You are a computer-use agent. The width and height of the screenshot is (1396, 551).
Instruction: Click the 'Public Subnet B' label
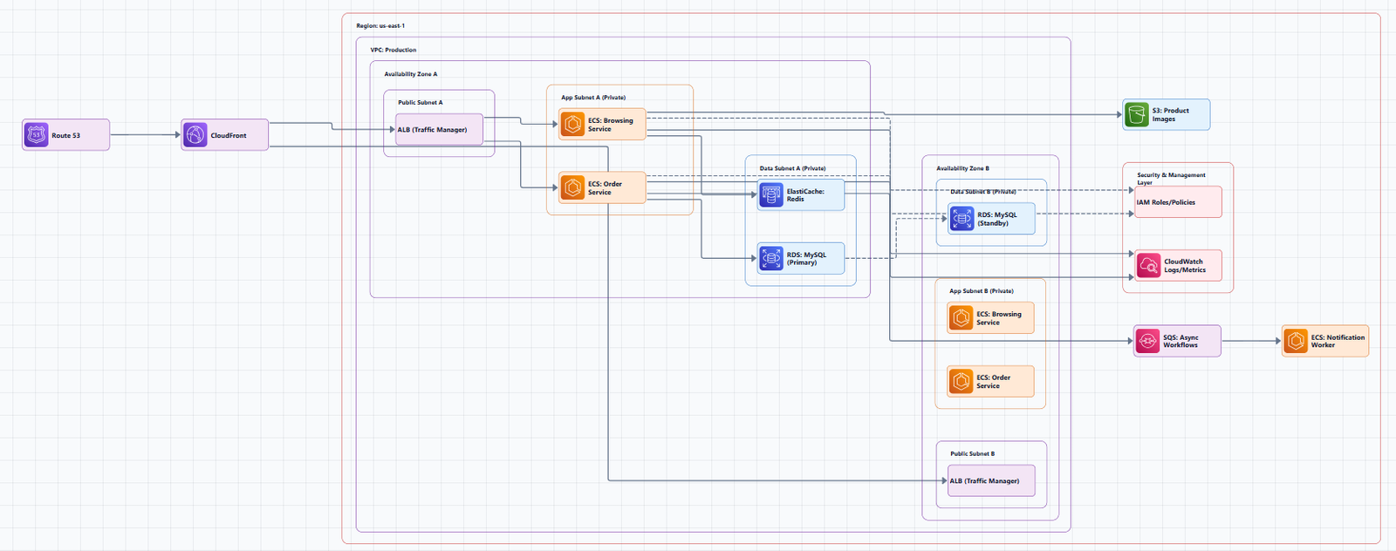(x=973, y=453)
